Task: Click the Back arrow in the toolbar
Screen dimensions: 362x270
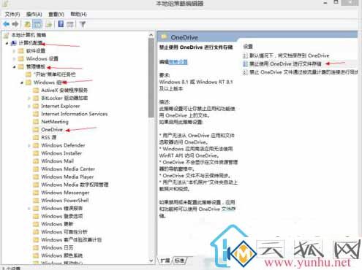Action: coord(6,24)
